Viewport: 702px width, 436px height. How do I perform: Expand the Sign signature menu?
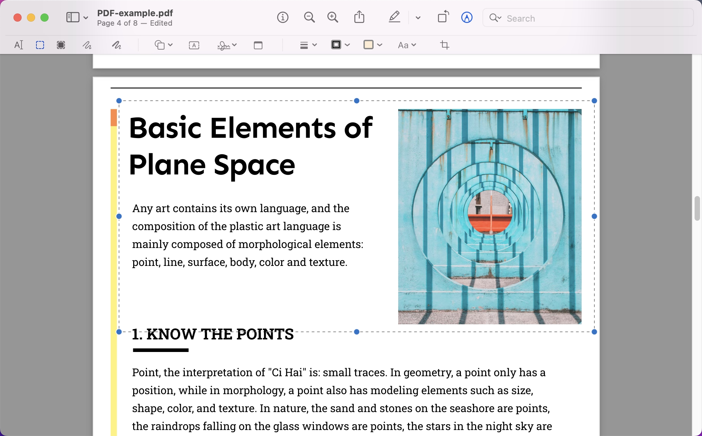(227, 45)
